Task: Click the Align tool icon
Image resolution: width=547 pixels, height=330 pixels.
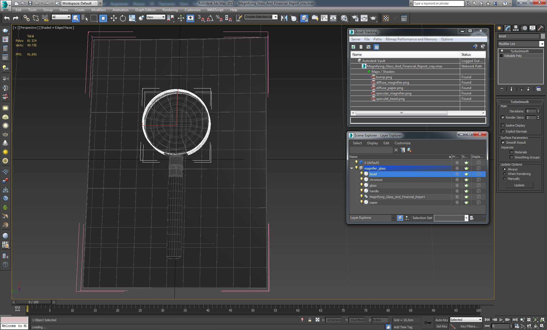Action: tap(293, 18)
